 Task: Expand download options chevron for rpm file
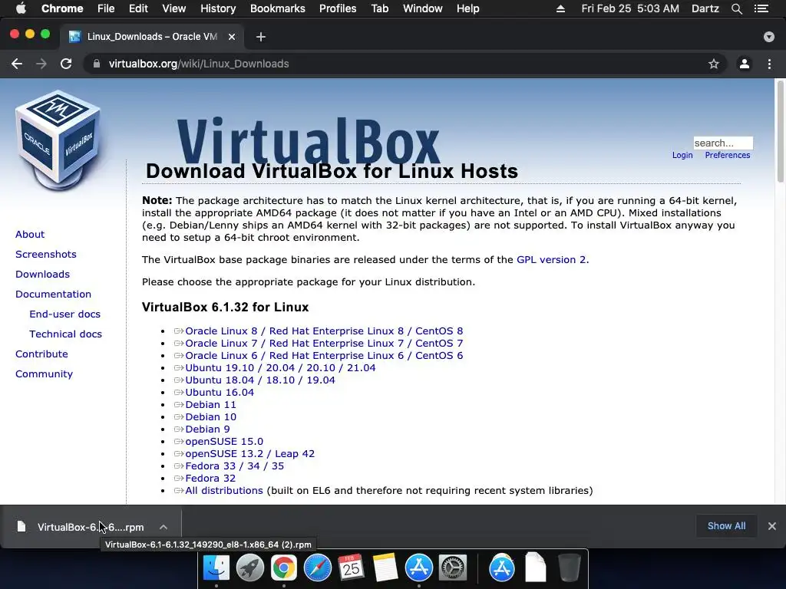click(163, 527)
